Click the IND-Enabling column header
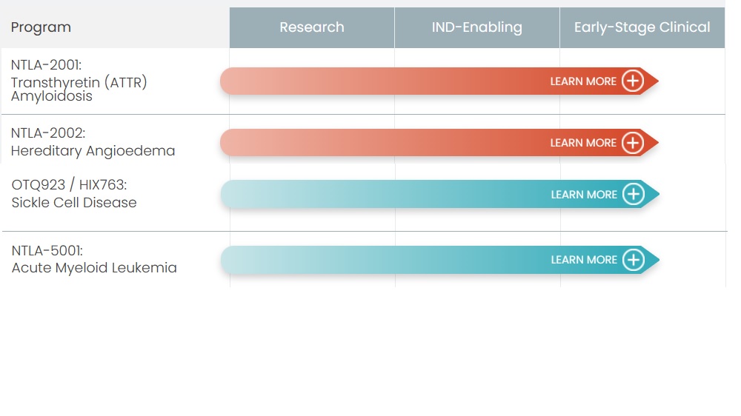Viewport: 741px width, 416px height. (x=476, y=27)
